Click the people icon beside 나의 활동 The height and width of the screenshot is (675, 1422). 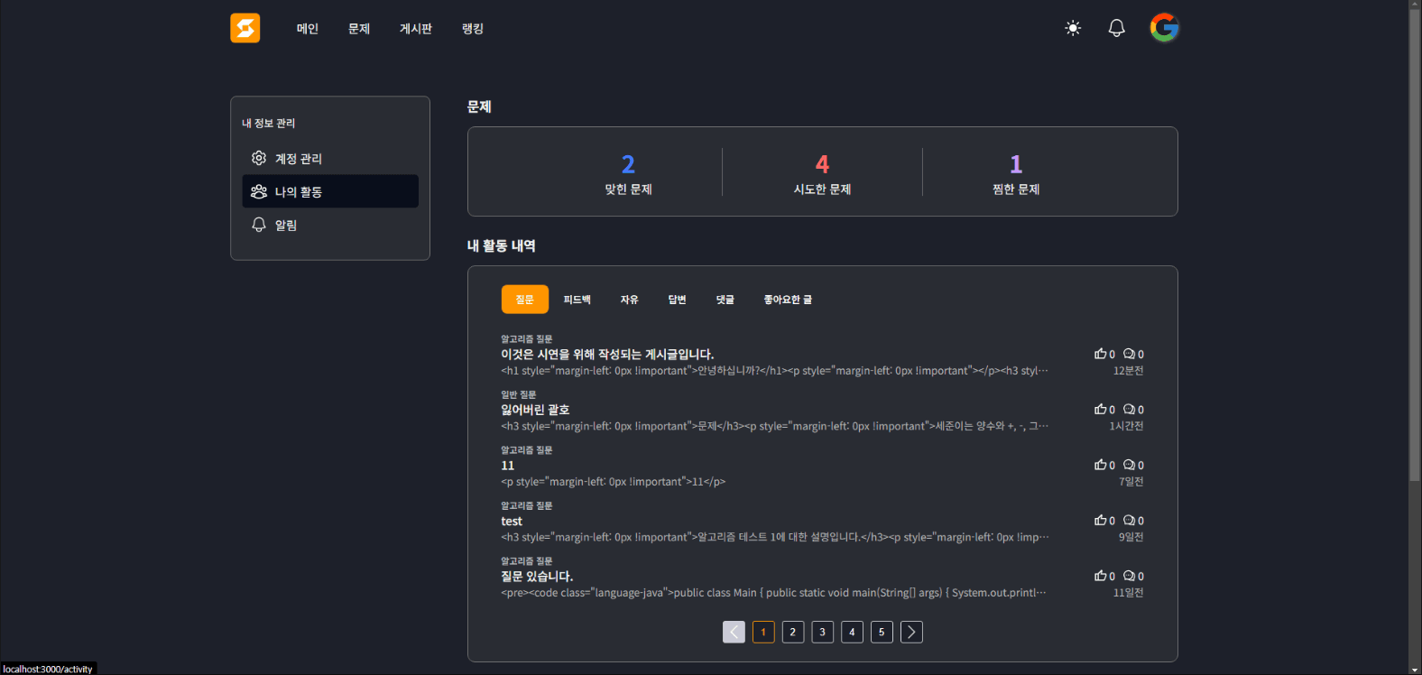259,191
